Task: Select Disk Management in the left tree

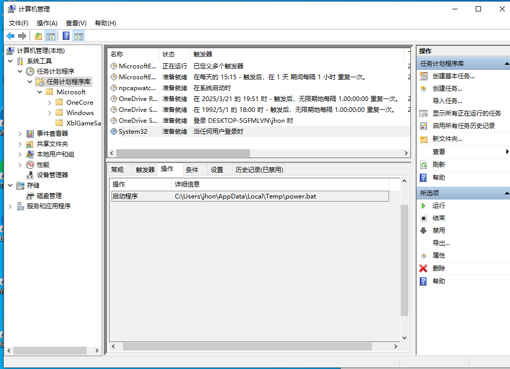Action: tap(49, 196)
